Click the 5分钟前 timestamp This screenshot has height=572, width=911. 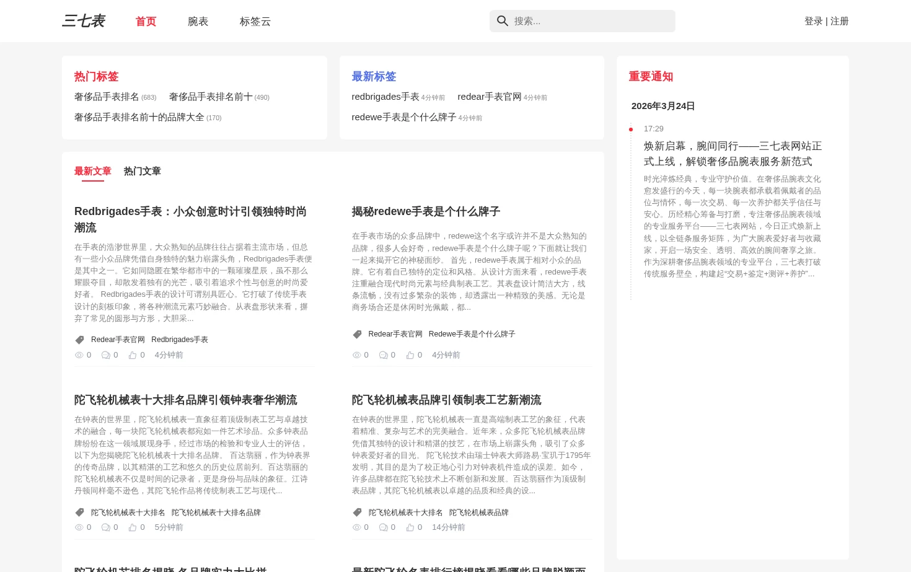[x=169, y=527]
